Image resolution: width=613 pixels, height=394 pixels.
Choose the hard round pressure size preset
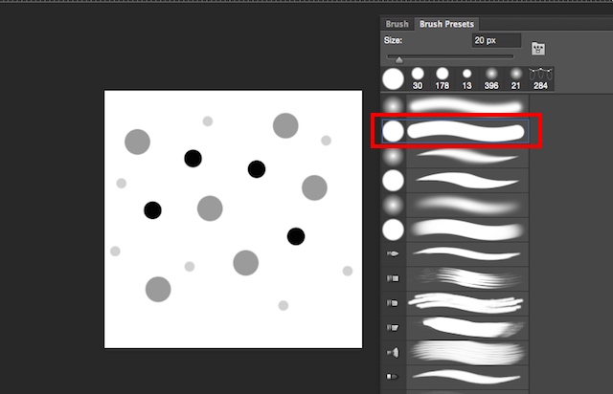pyautogui.click(x=456, y=181)
